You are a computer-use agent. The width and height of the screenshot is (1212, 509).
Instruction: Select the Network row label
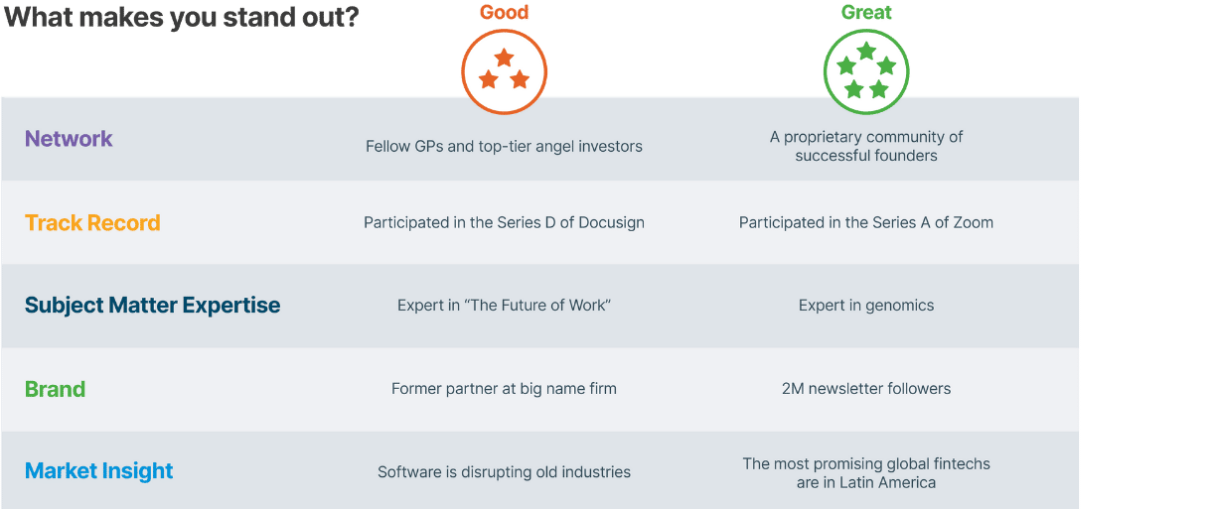coord(69,139)
